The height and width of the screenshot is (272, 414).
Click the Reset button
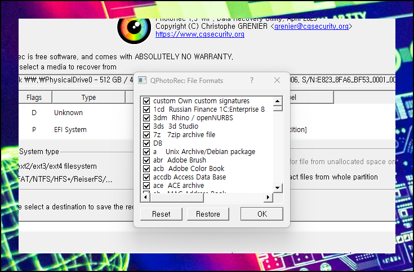pos(161,214)
